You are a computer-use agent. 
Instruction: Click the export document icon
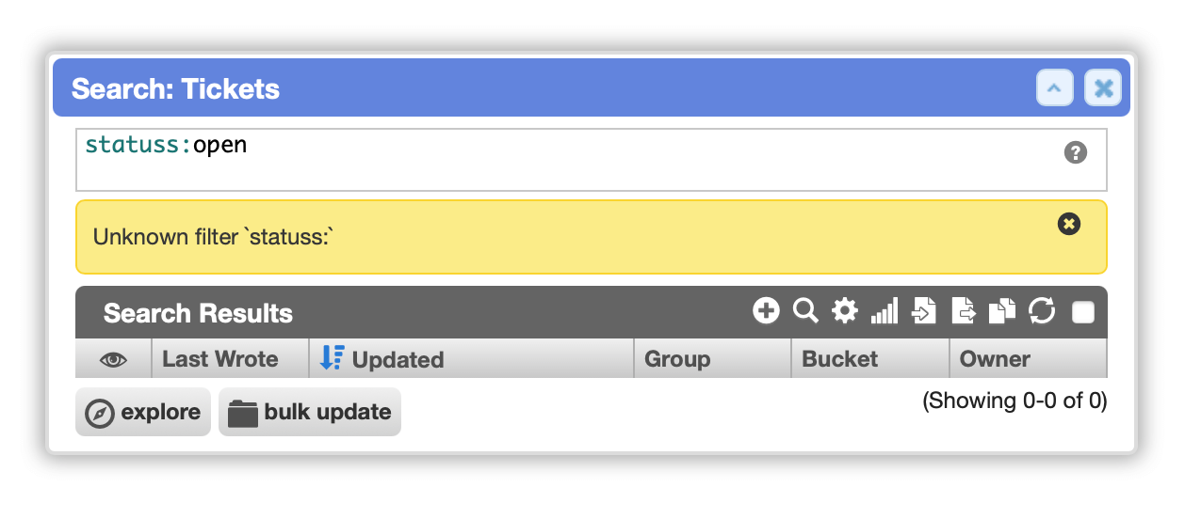(964, 311)
